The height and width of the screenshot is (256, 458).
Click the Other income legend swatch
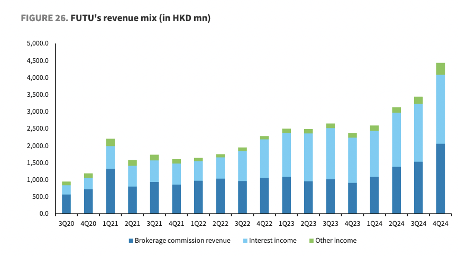(x=310, y=241)
